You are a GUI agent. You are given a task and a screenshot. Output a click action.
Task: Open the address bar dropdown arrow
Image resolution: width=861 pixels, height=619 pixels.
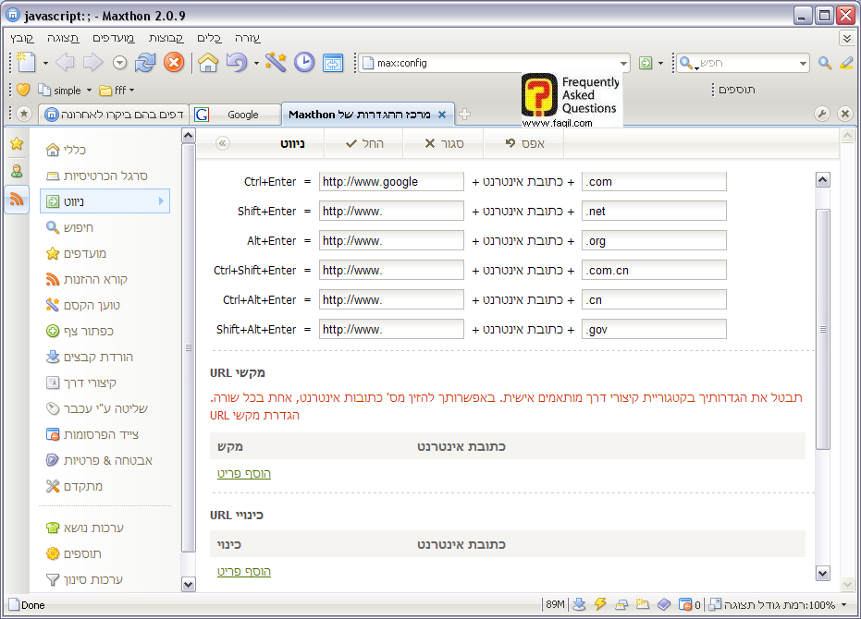(624, 64)
